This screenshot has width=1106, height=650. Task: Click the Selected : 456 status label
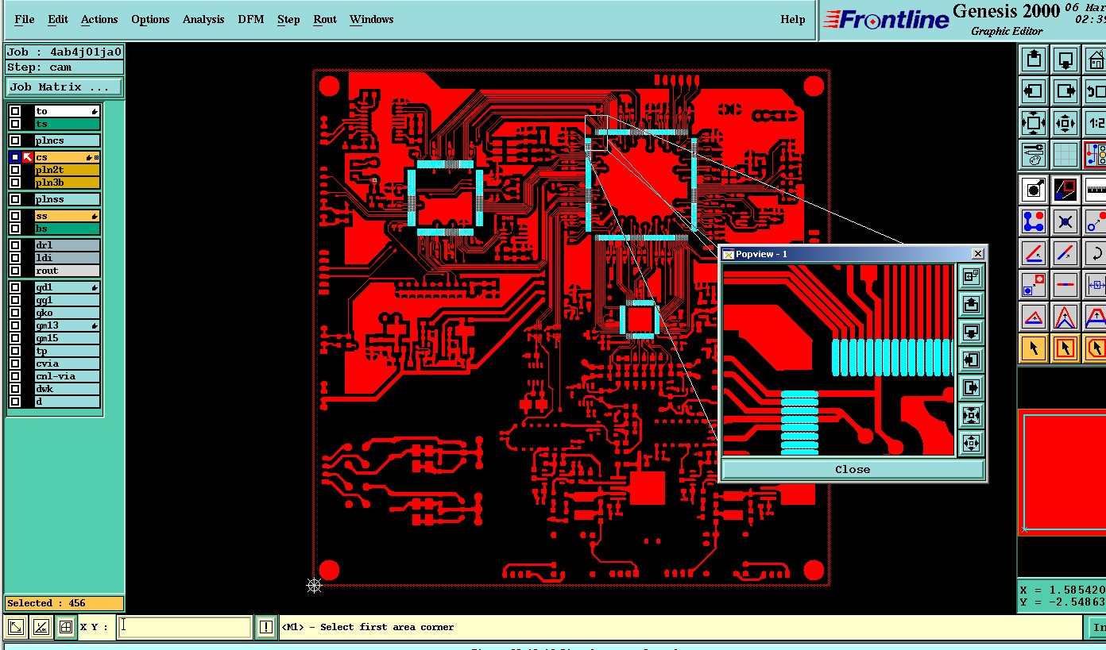coord(64,603)
